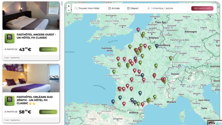Reserve Fasthôtel Angers Ouest via RÉSERVER
Image resolution: width=222 pixels, height=125 pixels.
(48, 49)
